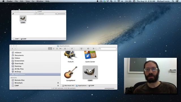
Task: Open the Window menu
Action: [40, 1]
